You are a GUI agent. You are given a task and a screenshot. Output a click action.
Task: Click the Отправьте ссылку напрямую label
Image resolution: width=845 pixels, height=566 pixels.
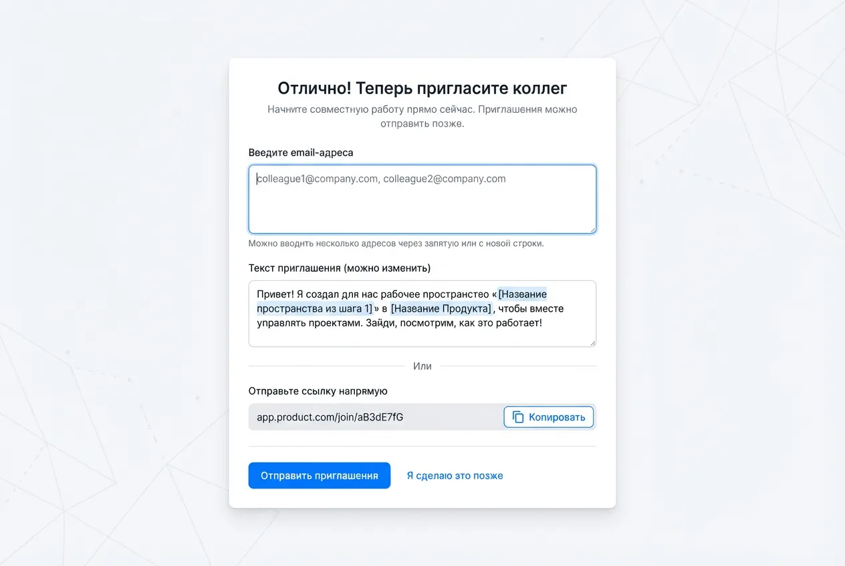coord(318,391)
